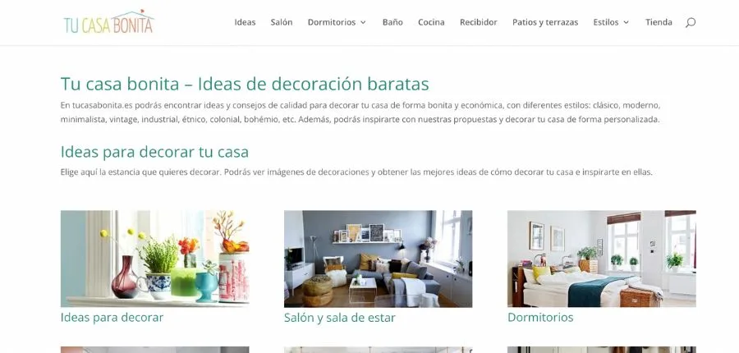Viewport: 739px width, 353px height.
Task: Open the Dormitorios menu label
Action: (x=332, y=22)
